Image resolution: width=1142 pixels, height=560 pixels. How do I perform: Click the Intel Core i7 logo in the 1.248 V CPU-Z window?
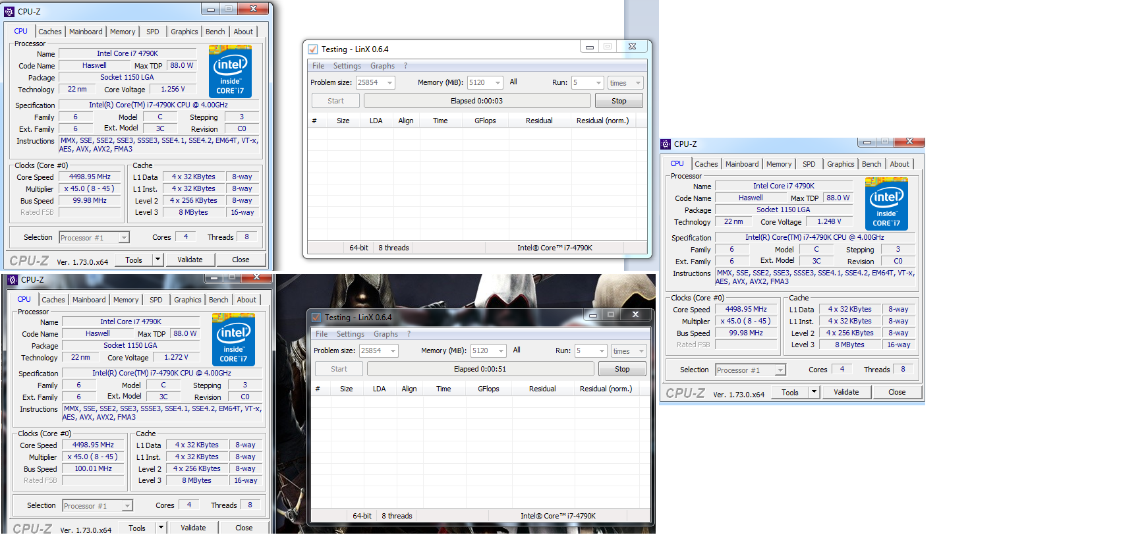point(886,204)
